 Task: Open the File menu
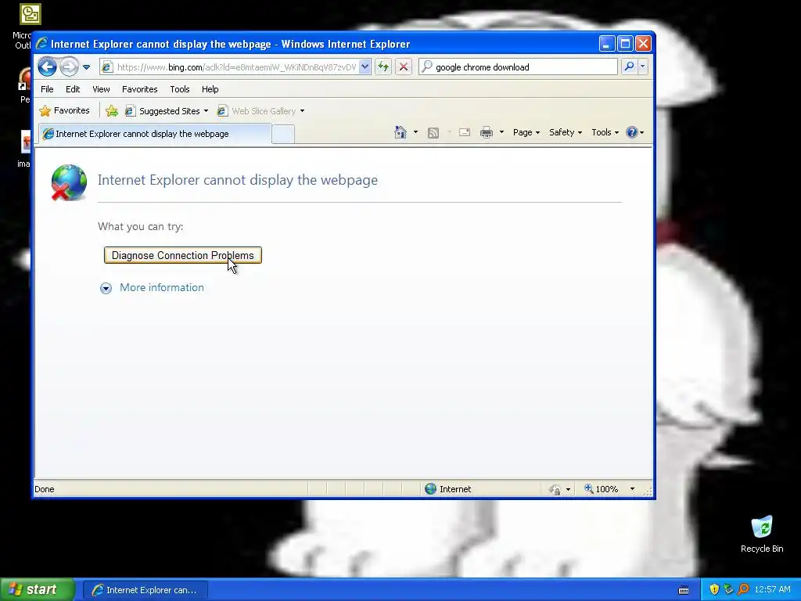pos(47,89)
